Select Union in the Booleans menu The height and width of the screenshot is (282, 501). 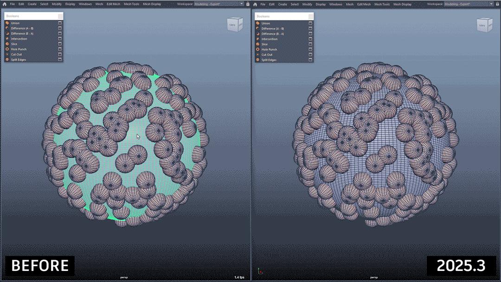[16, 23]
